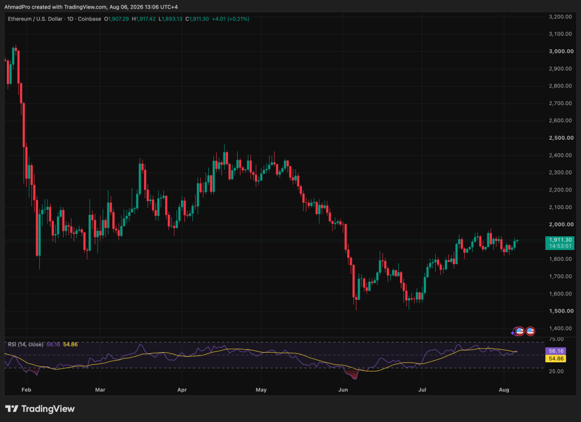
Task: Click the RSI (14, close) indicator label
Action: pos(26,345)
